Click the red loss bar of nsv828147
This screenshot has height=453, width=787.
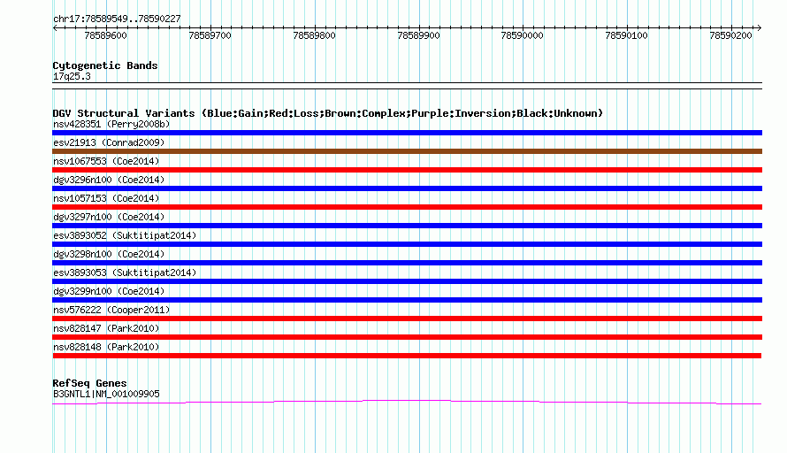[x=407, y=337]
